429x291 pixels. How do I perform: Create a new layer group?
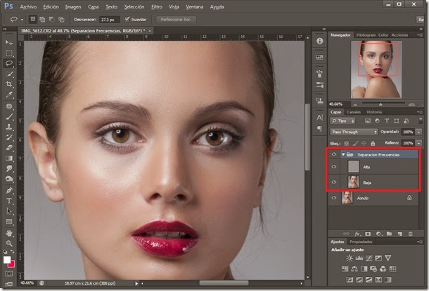(389, 234)
